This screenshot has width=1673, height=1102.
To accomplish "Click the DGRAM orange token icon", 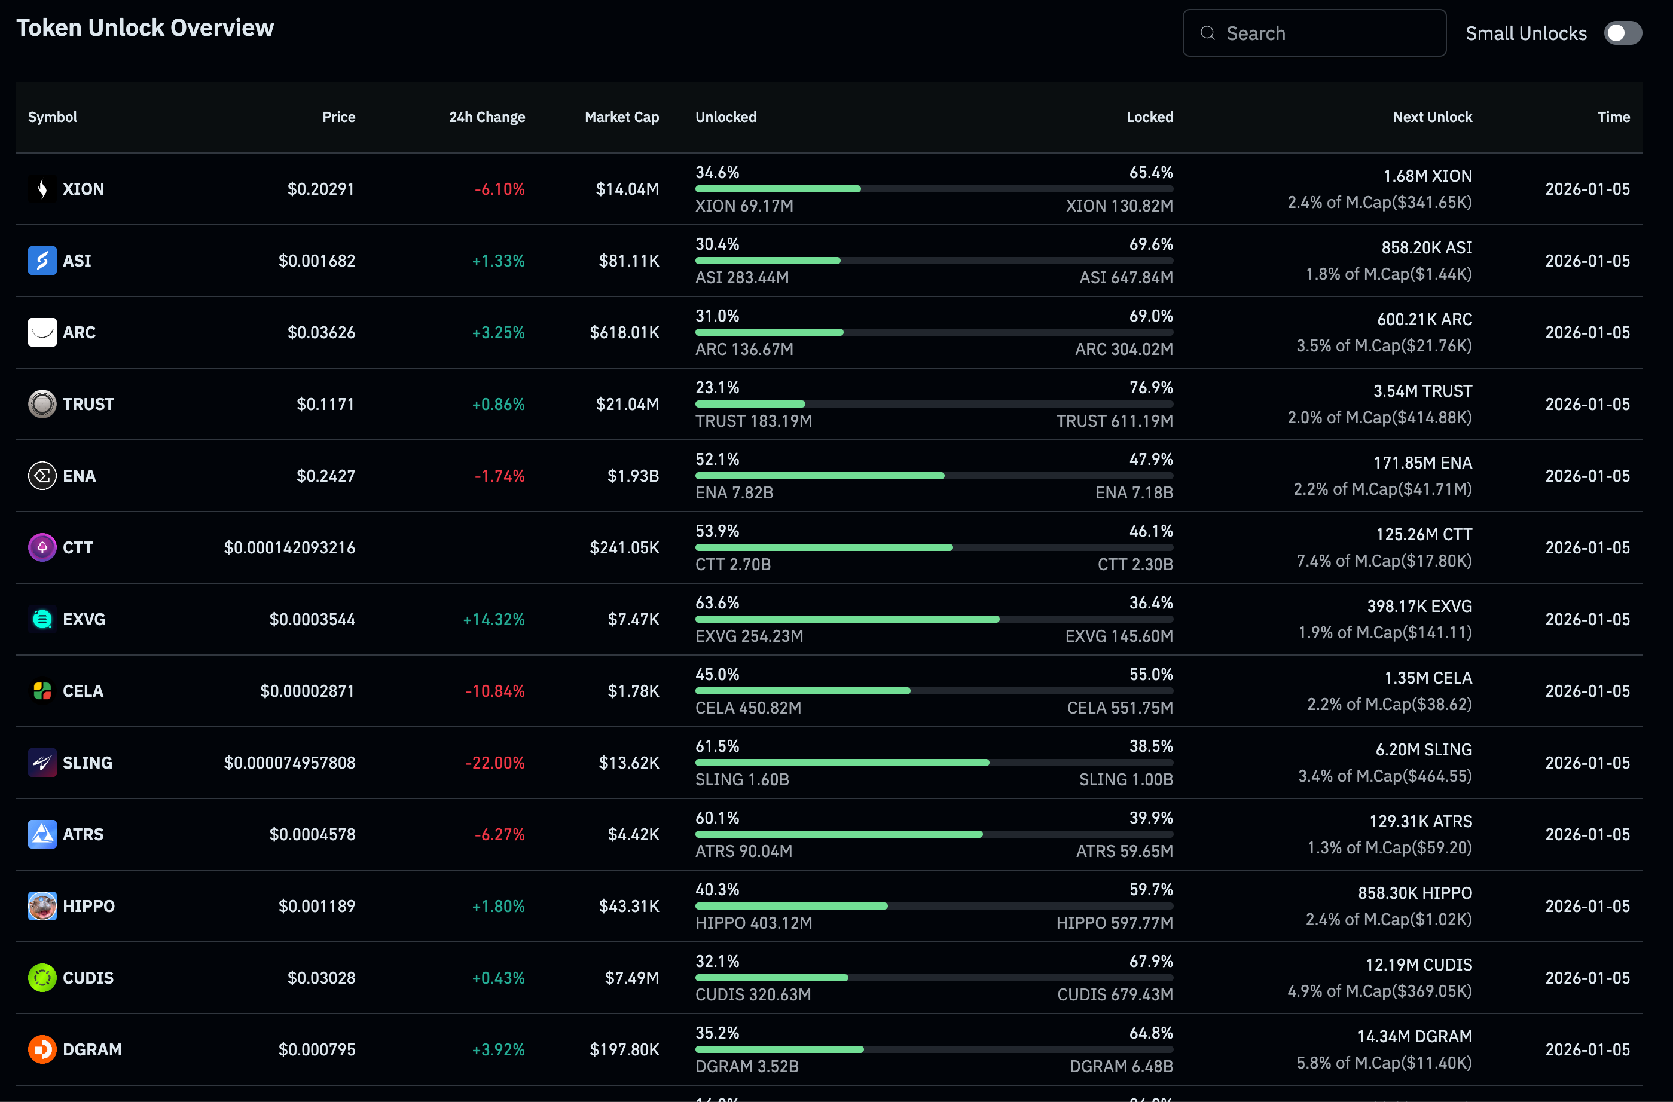I will 42,1049.
